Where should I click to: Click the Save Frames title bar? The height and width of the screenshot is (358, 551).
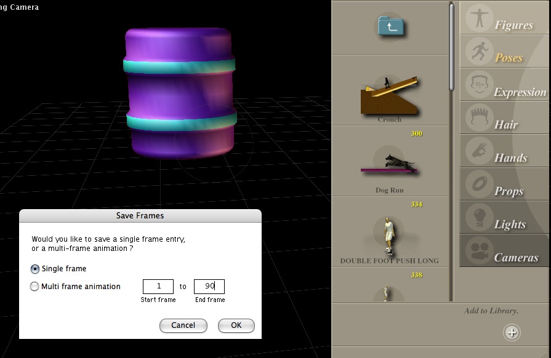click(x=140, y=215)
